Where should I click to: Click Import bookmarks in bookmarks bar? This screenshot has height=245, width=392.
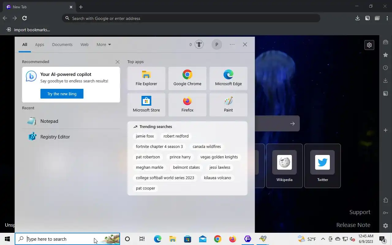pyautogui.click(x=28, y=30)
